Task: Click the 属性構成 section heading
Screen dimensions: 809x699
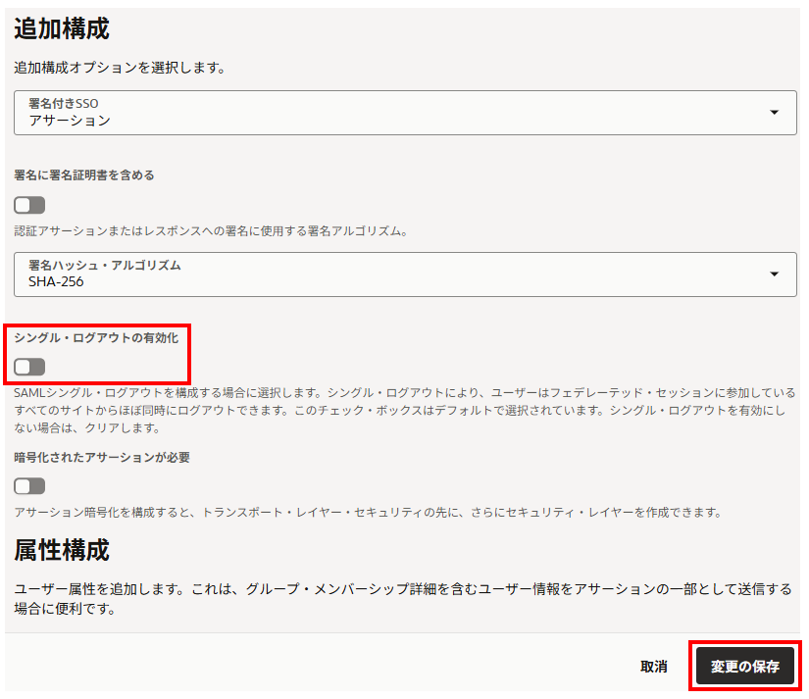Action: click(x=61, y=550)
